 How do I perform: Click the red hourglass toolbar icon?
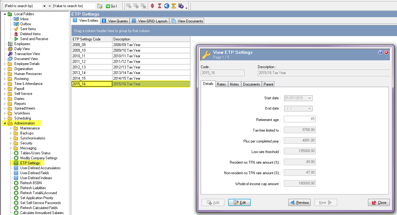(159, 6)
